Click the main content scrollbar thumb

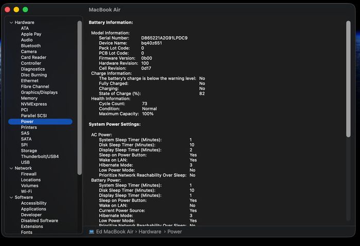(x=348, y=79)
